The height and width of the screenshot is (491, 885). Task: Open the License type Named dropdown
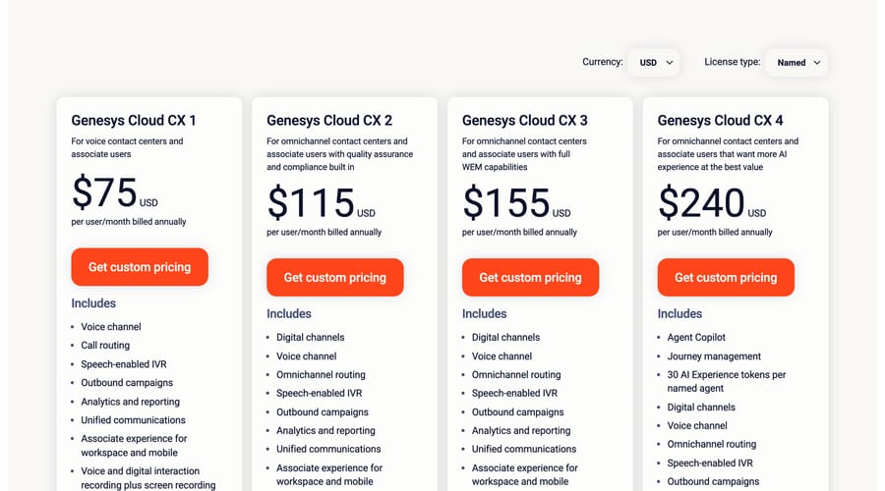(796, 63)
